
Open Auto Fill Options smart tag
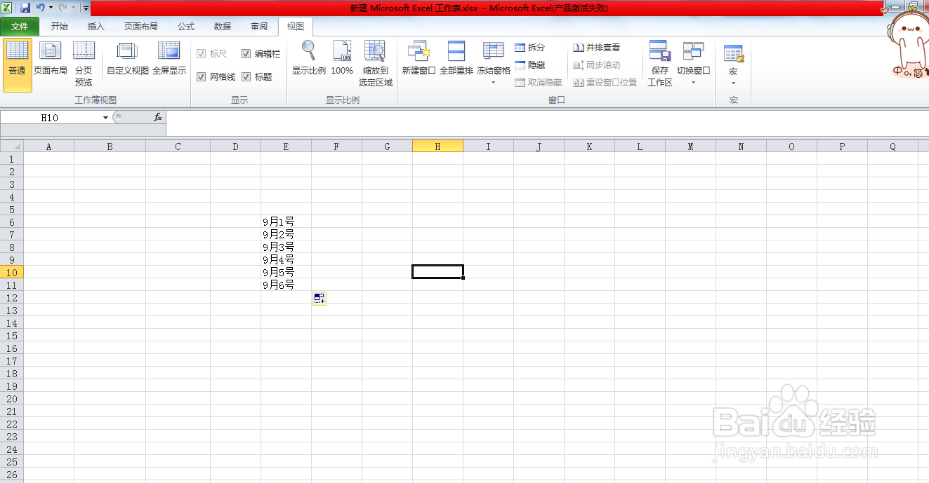[x=319, y=299]
